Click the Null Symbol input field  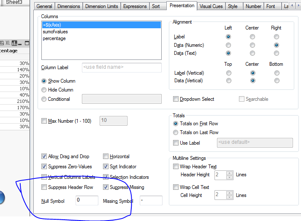87,201
